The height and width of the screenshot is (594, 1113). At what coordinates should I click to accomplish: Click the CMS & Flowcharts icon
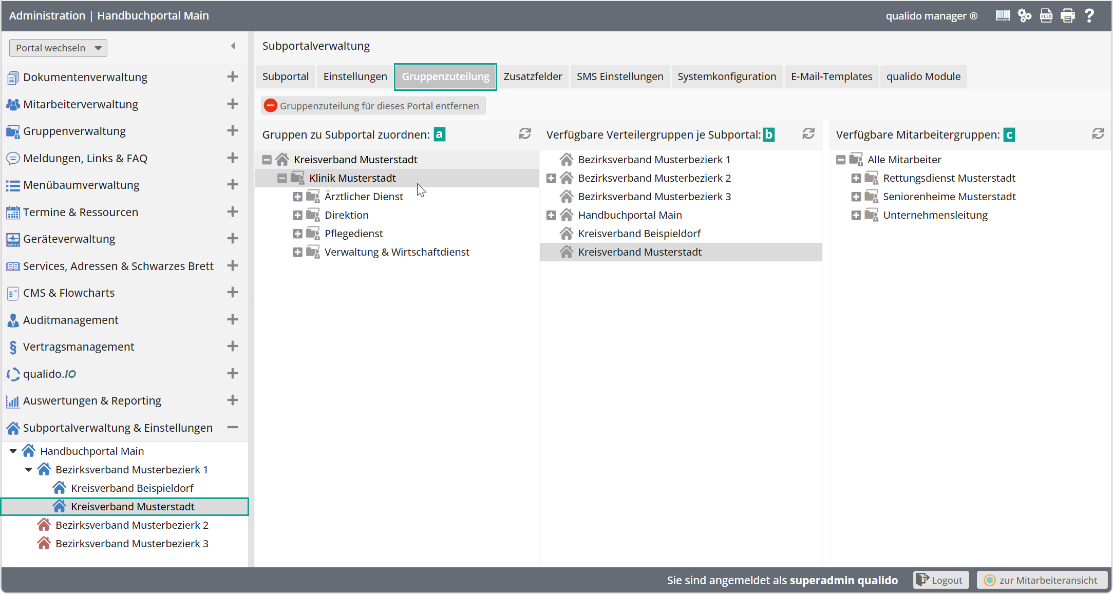coord(13,293)
